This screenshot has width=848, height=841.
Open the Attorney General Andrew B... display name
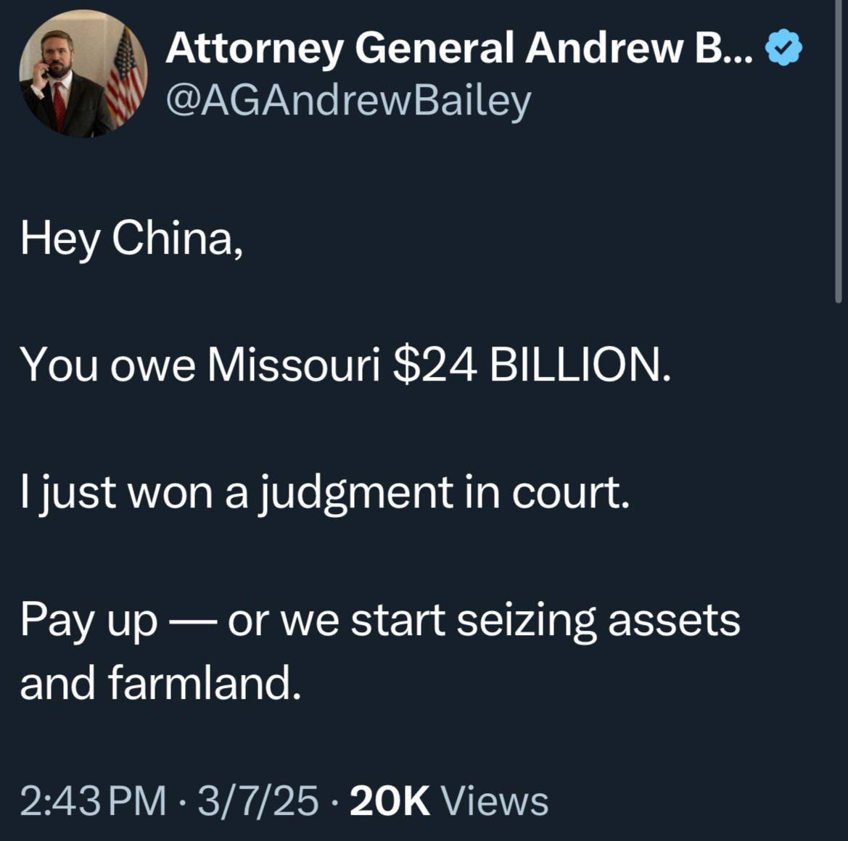tap(458, 49)
